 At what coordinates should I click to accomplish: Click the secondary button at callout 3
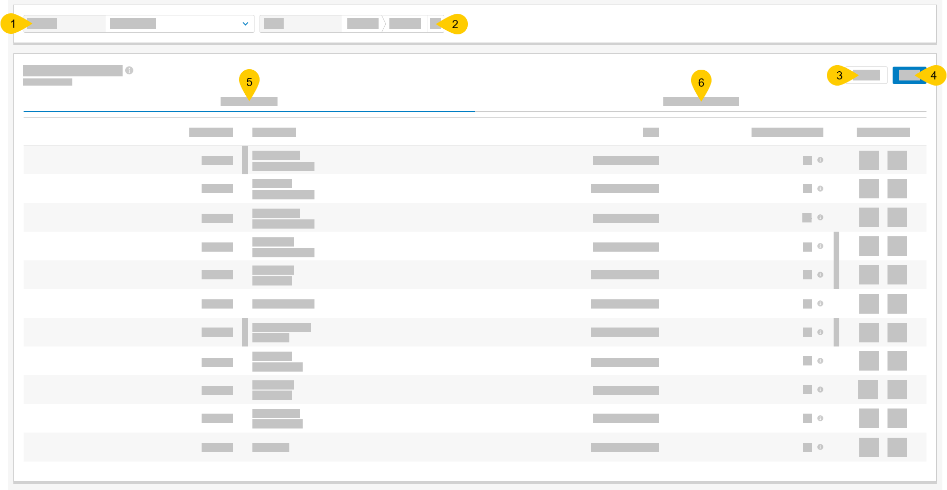pos(867,75)
